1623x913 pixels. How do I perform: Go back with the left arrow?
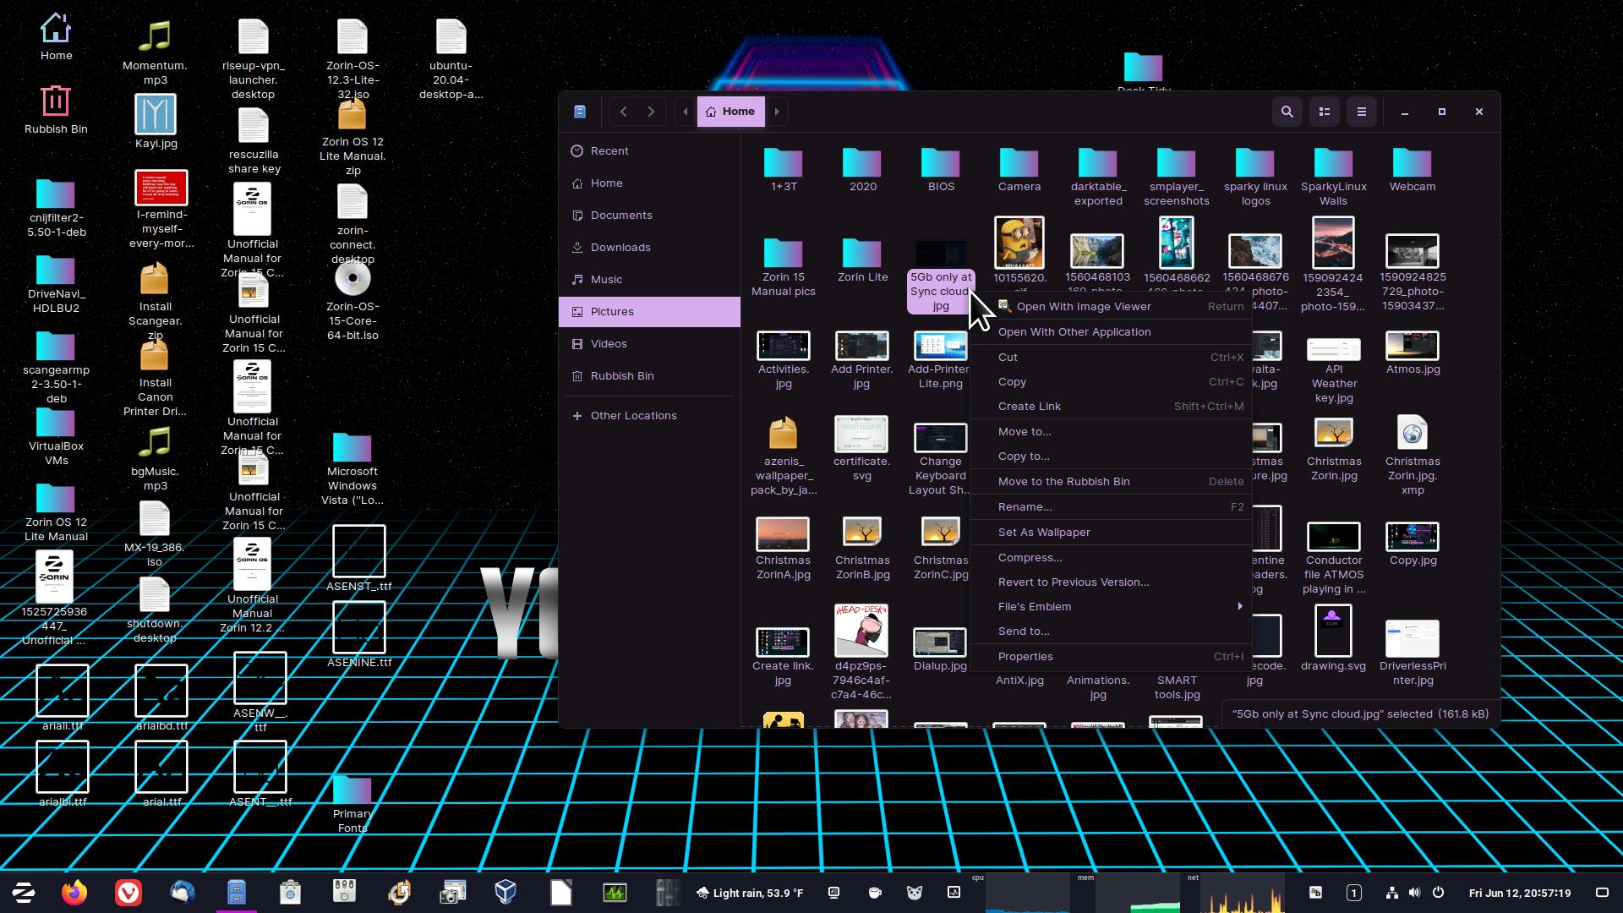pos(624,112)
